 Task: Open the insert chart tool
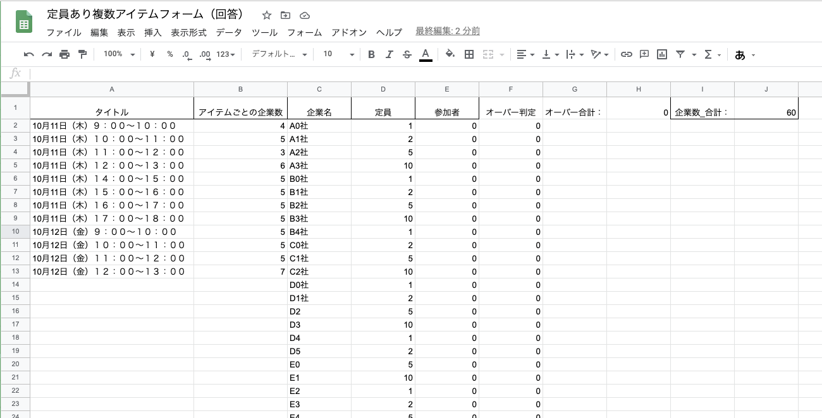tap(661, 54)
